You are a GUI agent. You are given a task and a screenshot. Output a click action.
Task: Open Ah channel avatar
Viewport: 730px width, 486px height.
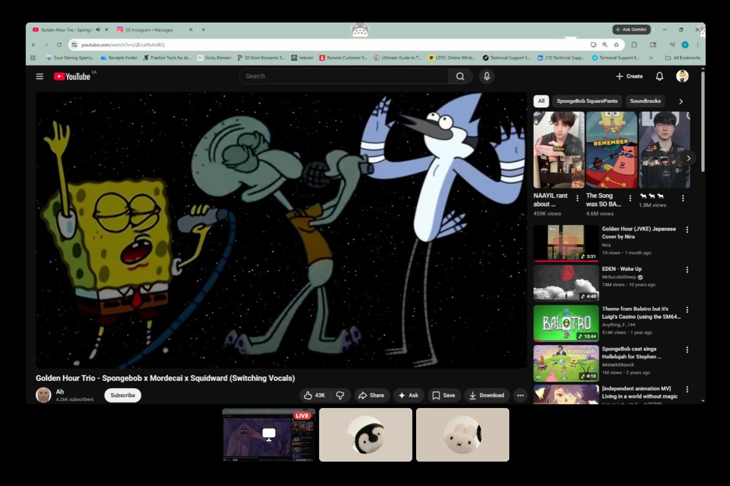[43, 395]
